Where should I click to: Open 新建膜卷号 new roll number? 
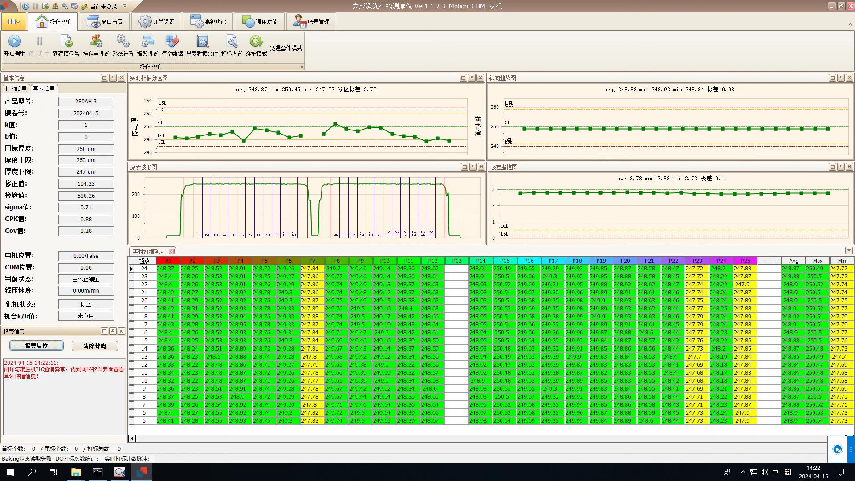66,42
